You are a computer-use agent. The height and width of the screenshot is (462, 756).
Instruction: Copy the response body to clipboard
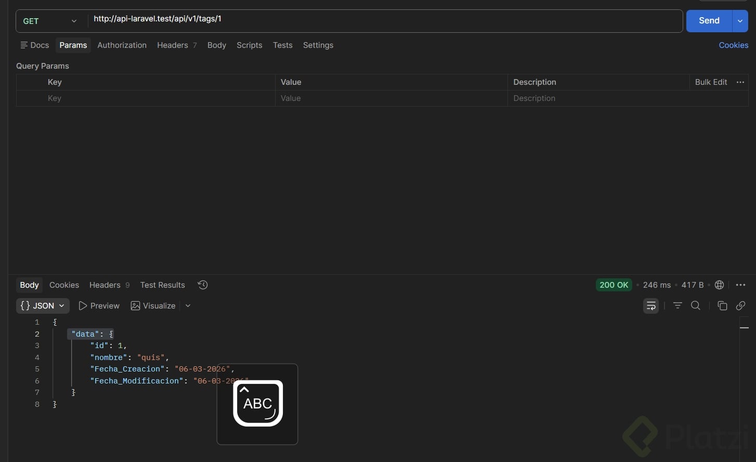point(722,306)
